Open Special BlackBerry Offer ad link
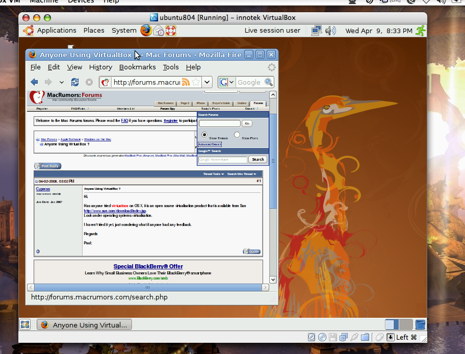This screenshot has height=354, width=465. [x=148, y=266]
